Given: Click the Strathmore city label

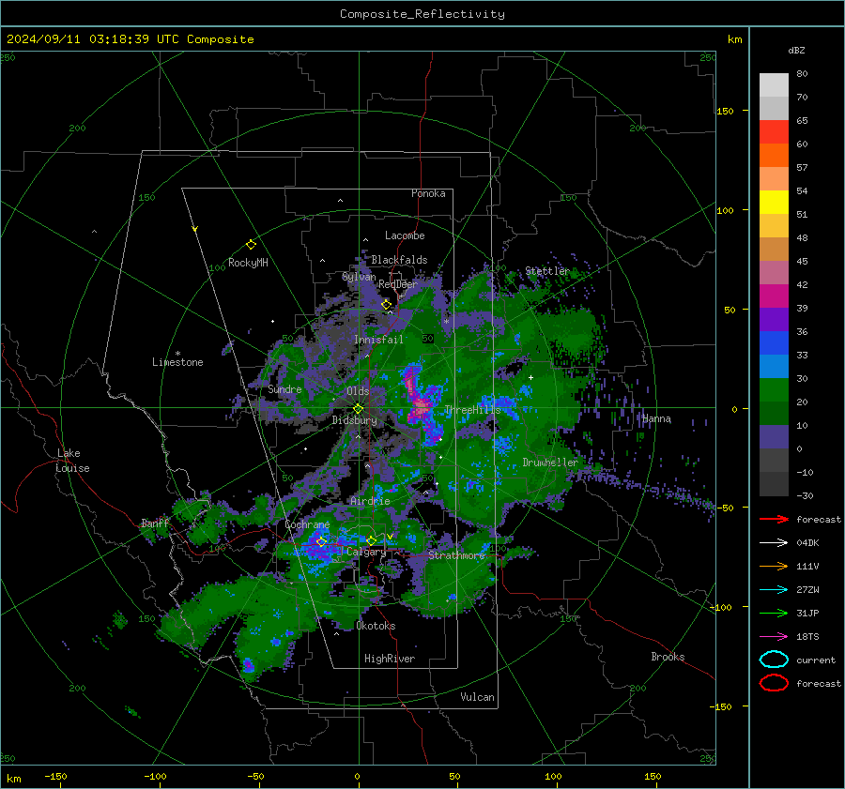Looking at the screenshot, I should pyautogui.click(x=456, y=555).
